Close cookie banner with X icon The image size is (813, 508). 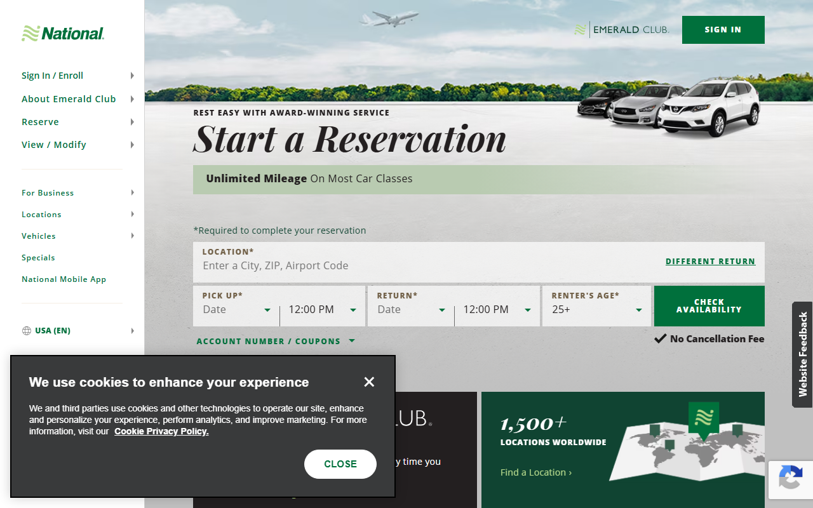click(369, 382)
